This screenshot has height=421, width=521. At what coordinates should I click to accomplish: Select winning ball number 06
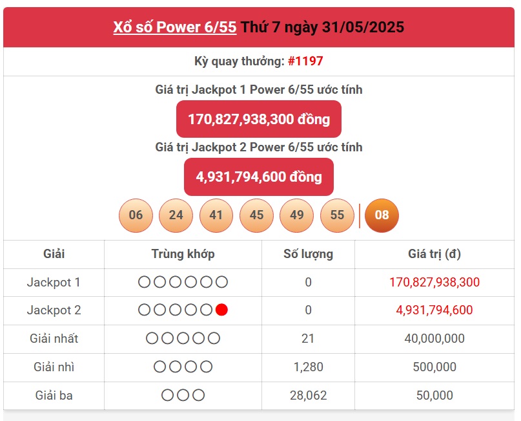click(x=136, y=215)
